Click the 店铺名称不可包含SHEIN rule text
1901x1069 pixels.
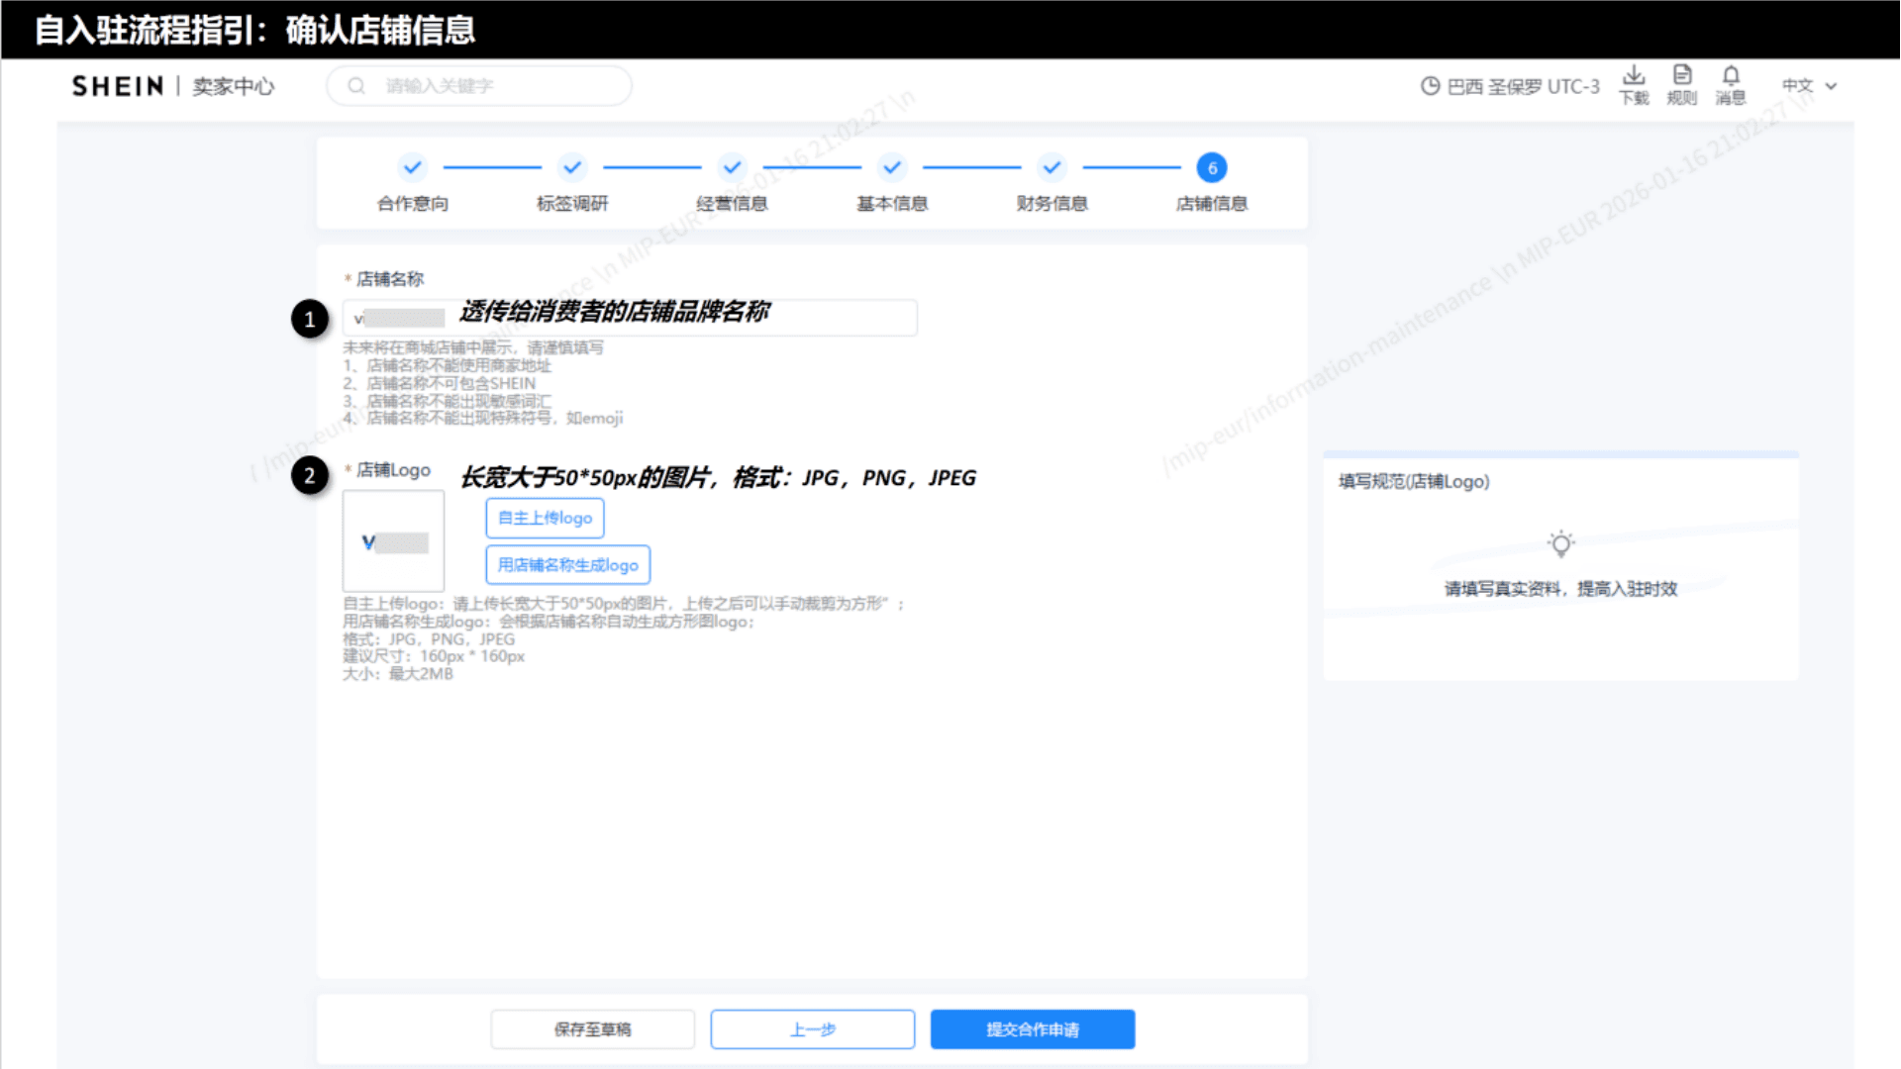pyautogui.click(x=440, y=383)
